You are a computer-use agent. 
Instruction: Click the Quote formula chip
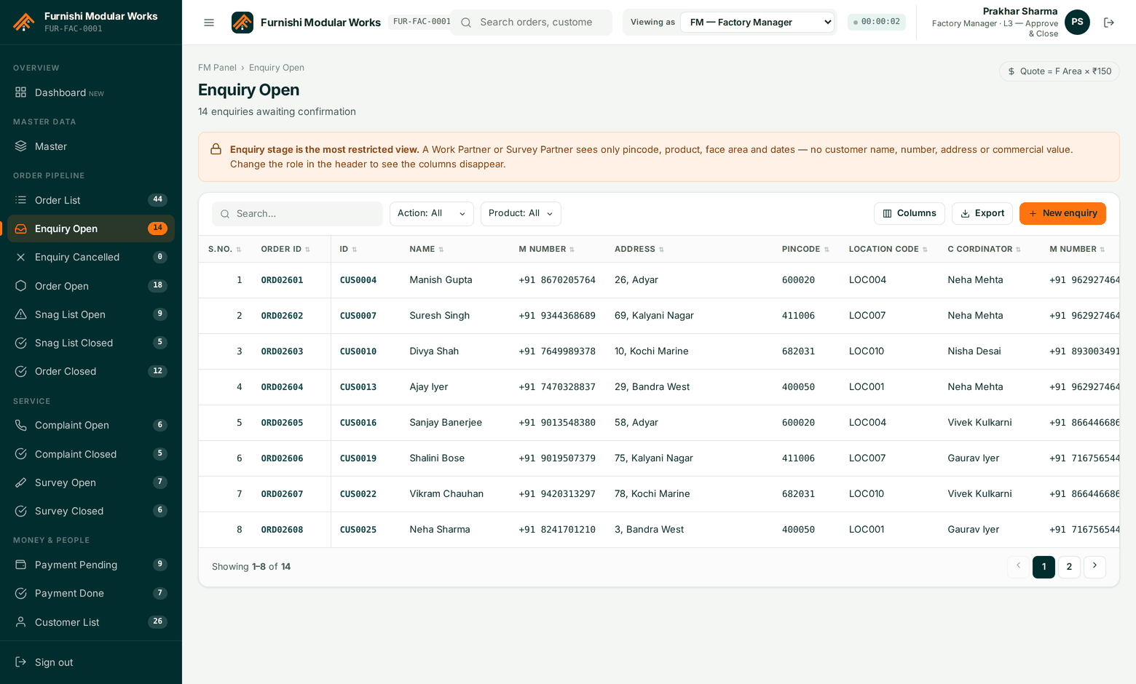pos(1059,71)
